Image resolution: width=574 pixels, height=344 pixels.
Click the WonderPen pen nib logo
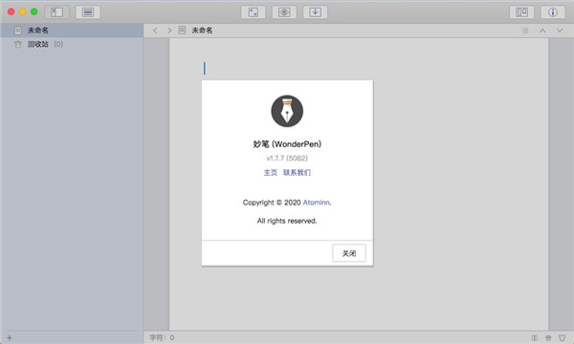point(287,111)
